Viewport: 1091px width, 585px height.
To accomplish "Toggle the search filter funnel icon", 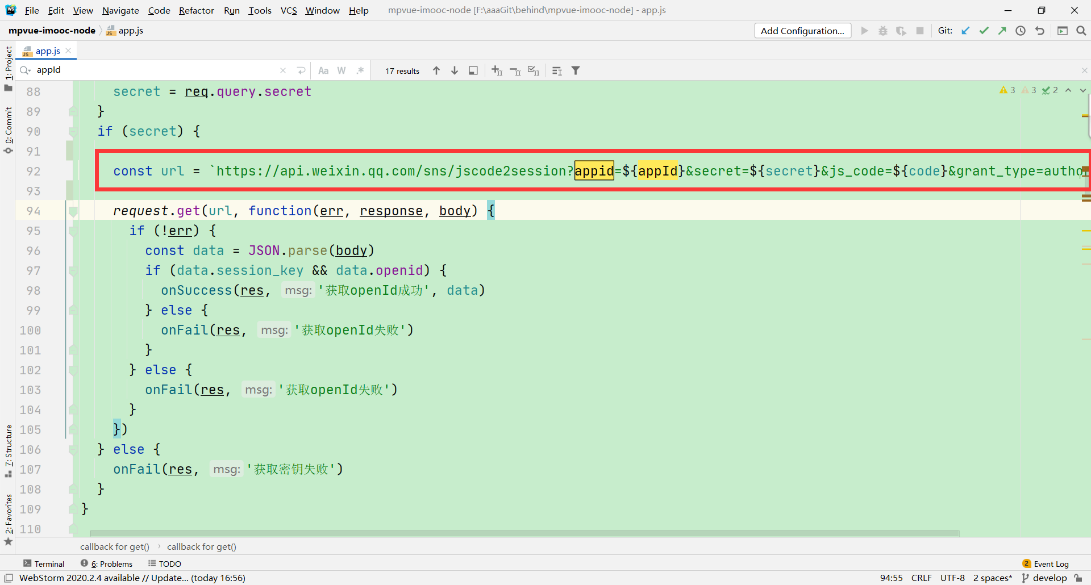I will (x=576, y=70).
